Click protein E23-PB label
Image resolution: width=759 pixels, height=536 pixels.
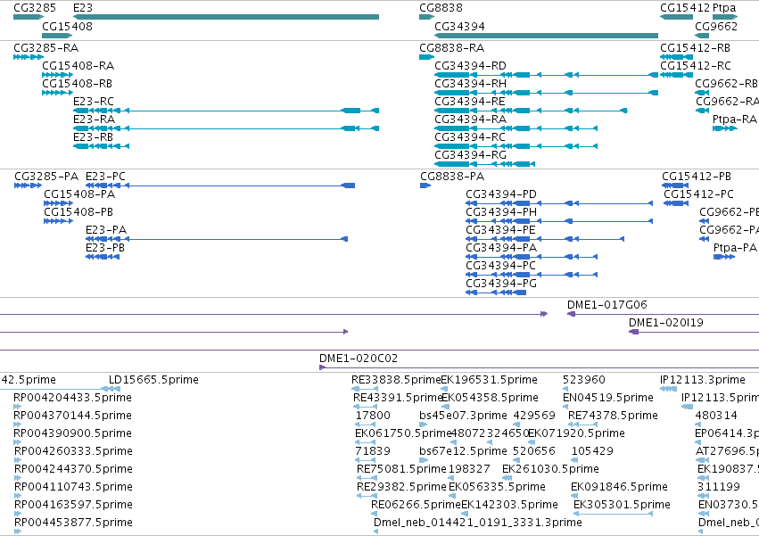pyautogui.click(x=105, y=248)
